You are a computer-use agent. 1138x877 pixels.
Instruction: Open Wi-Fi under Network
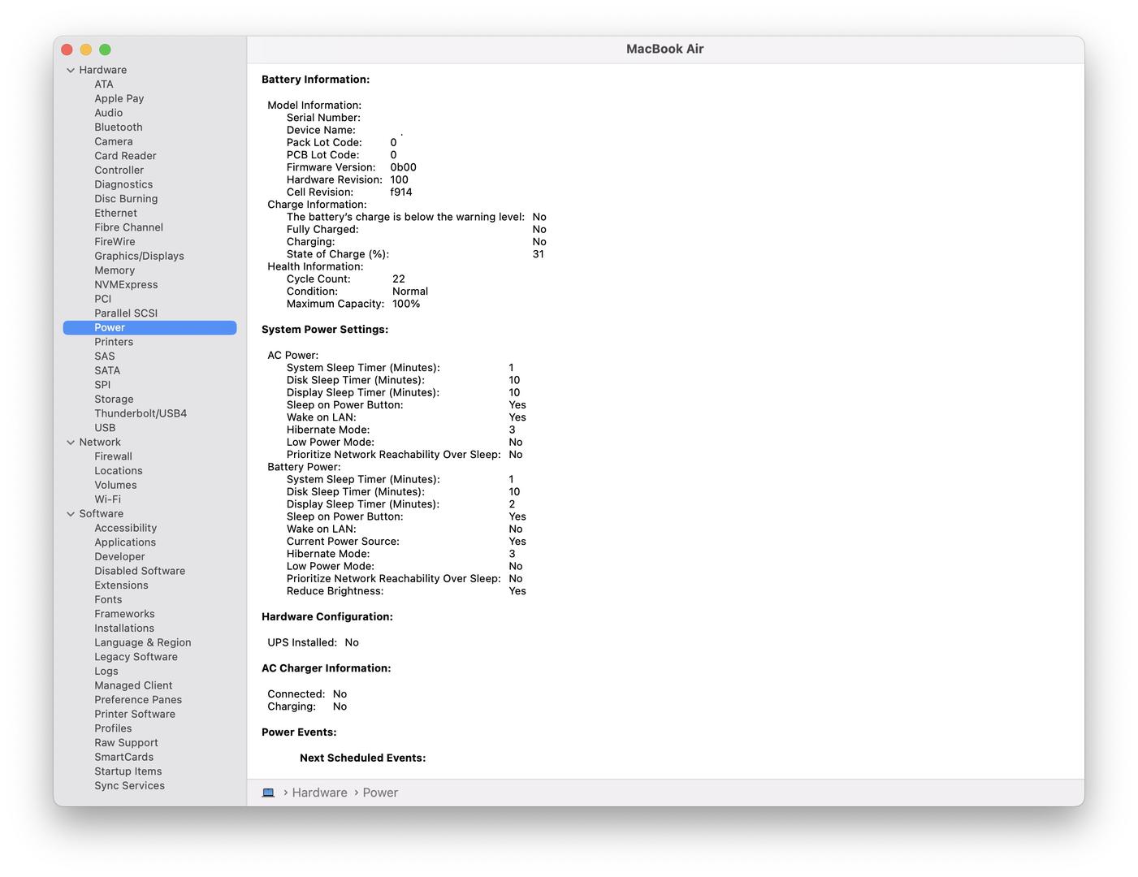pos(107,499)
